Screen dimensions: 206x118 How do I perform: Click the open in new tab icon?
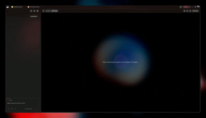coord(190,11)
